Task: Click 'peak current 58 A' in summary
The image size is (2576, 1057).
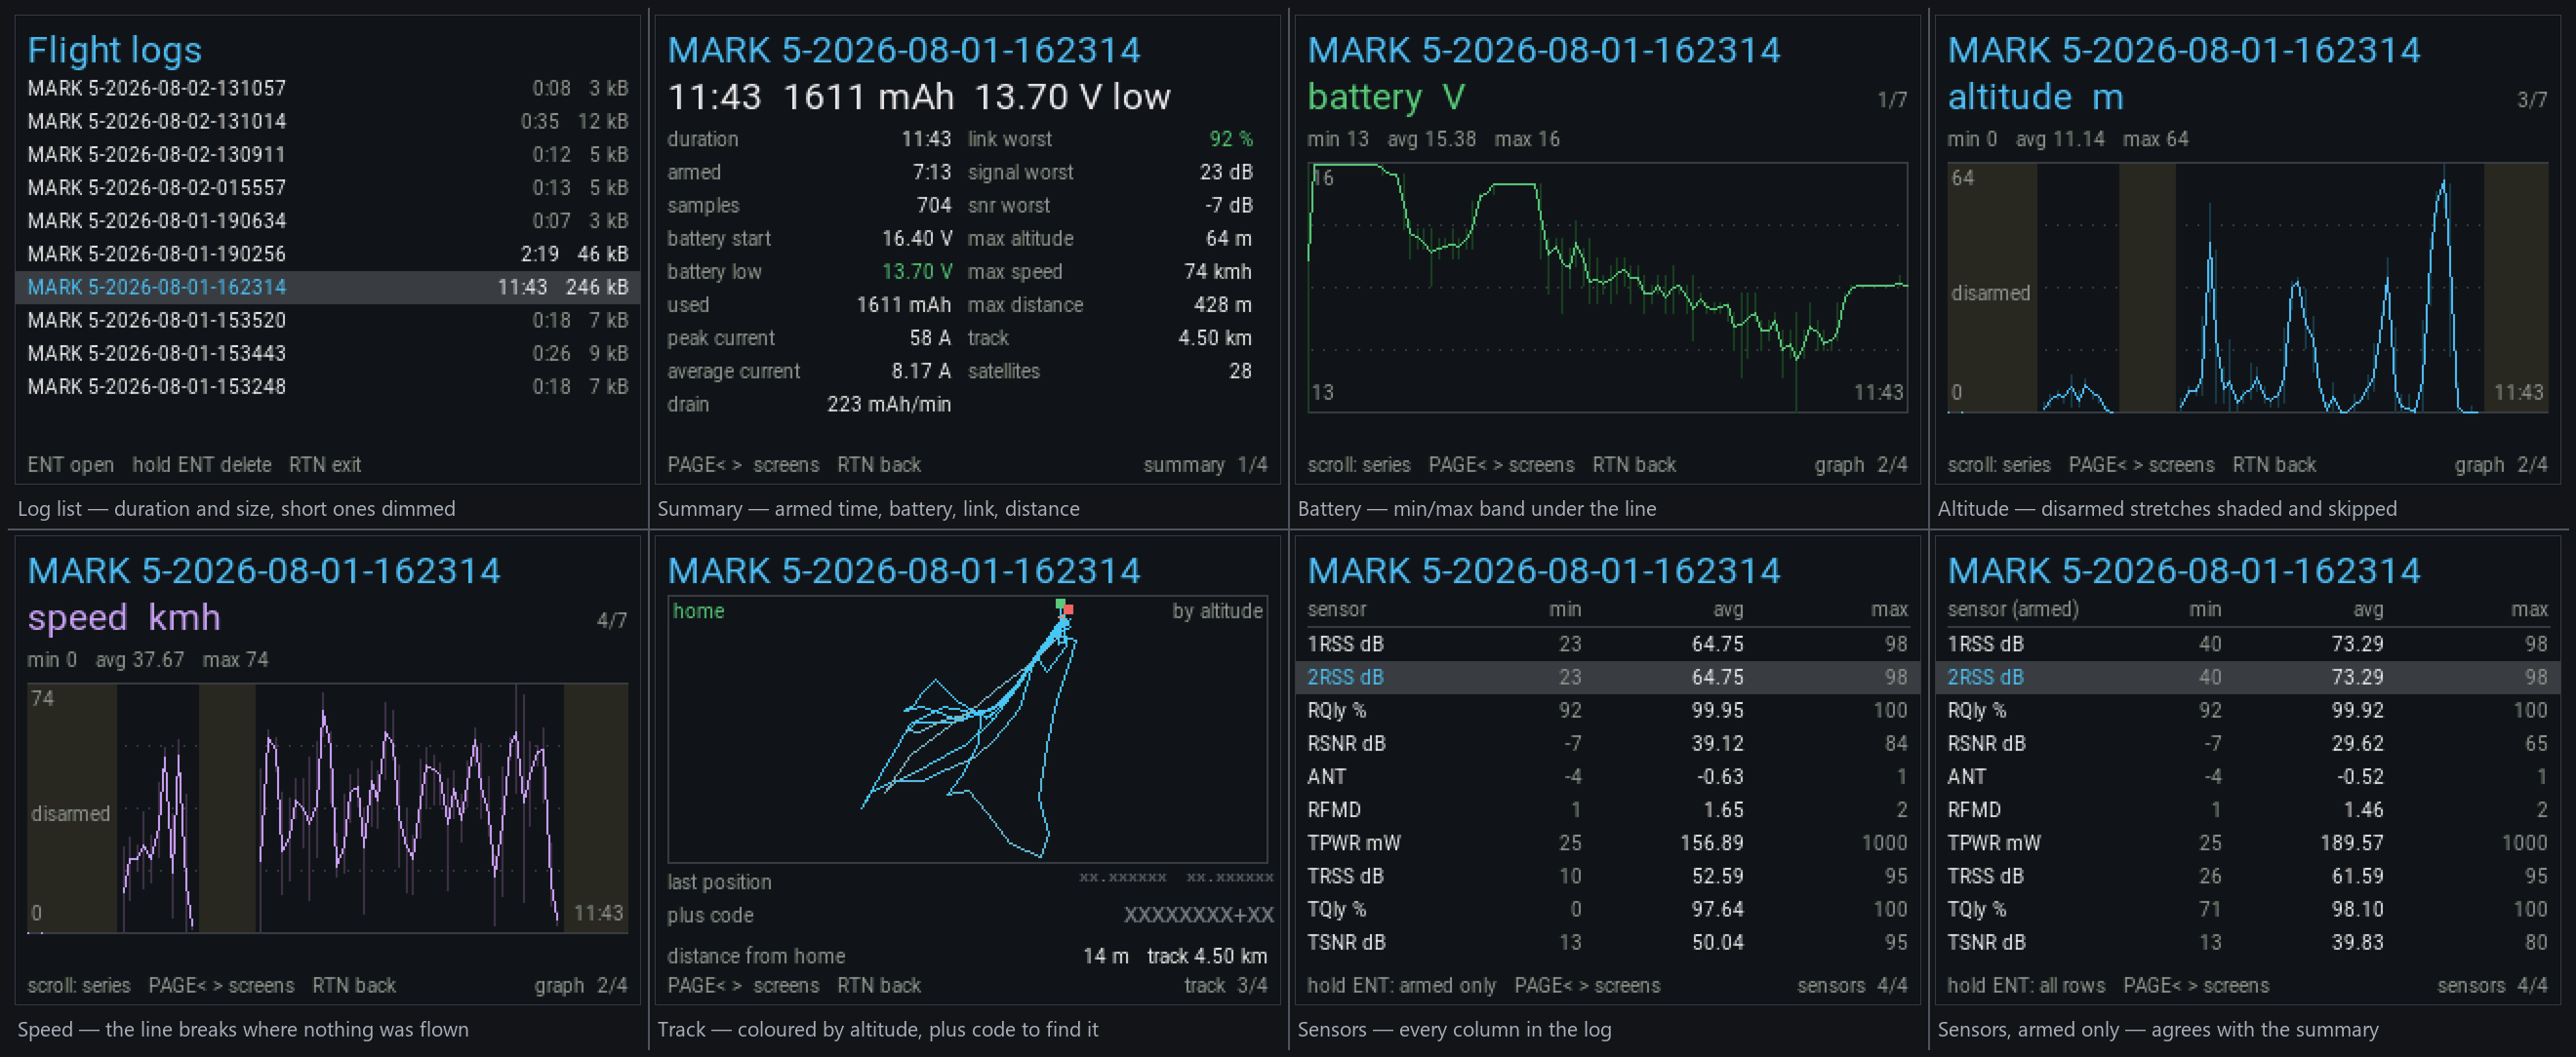Action: (809, 337)
